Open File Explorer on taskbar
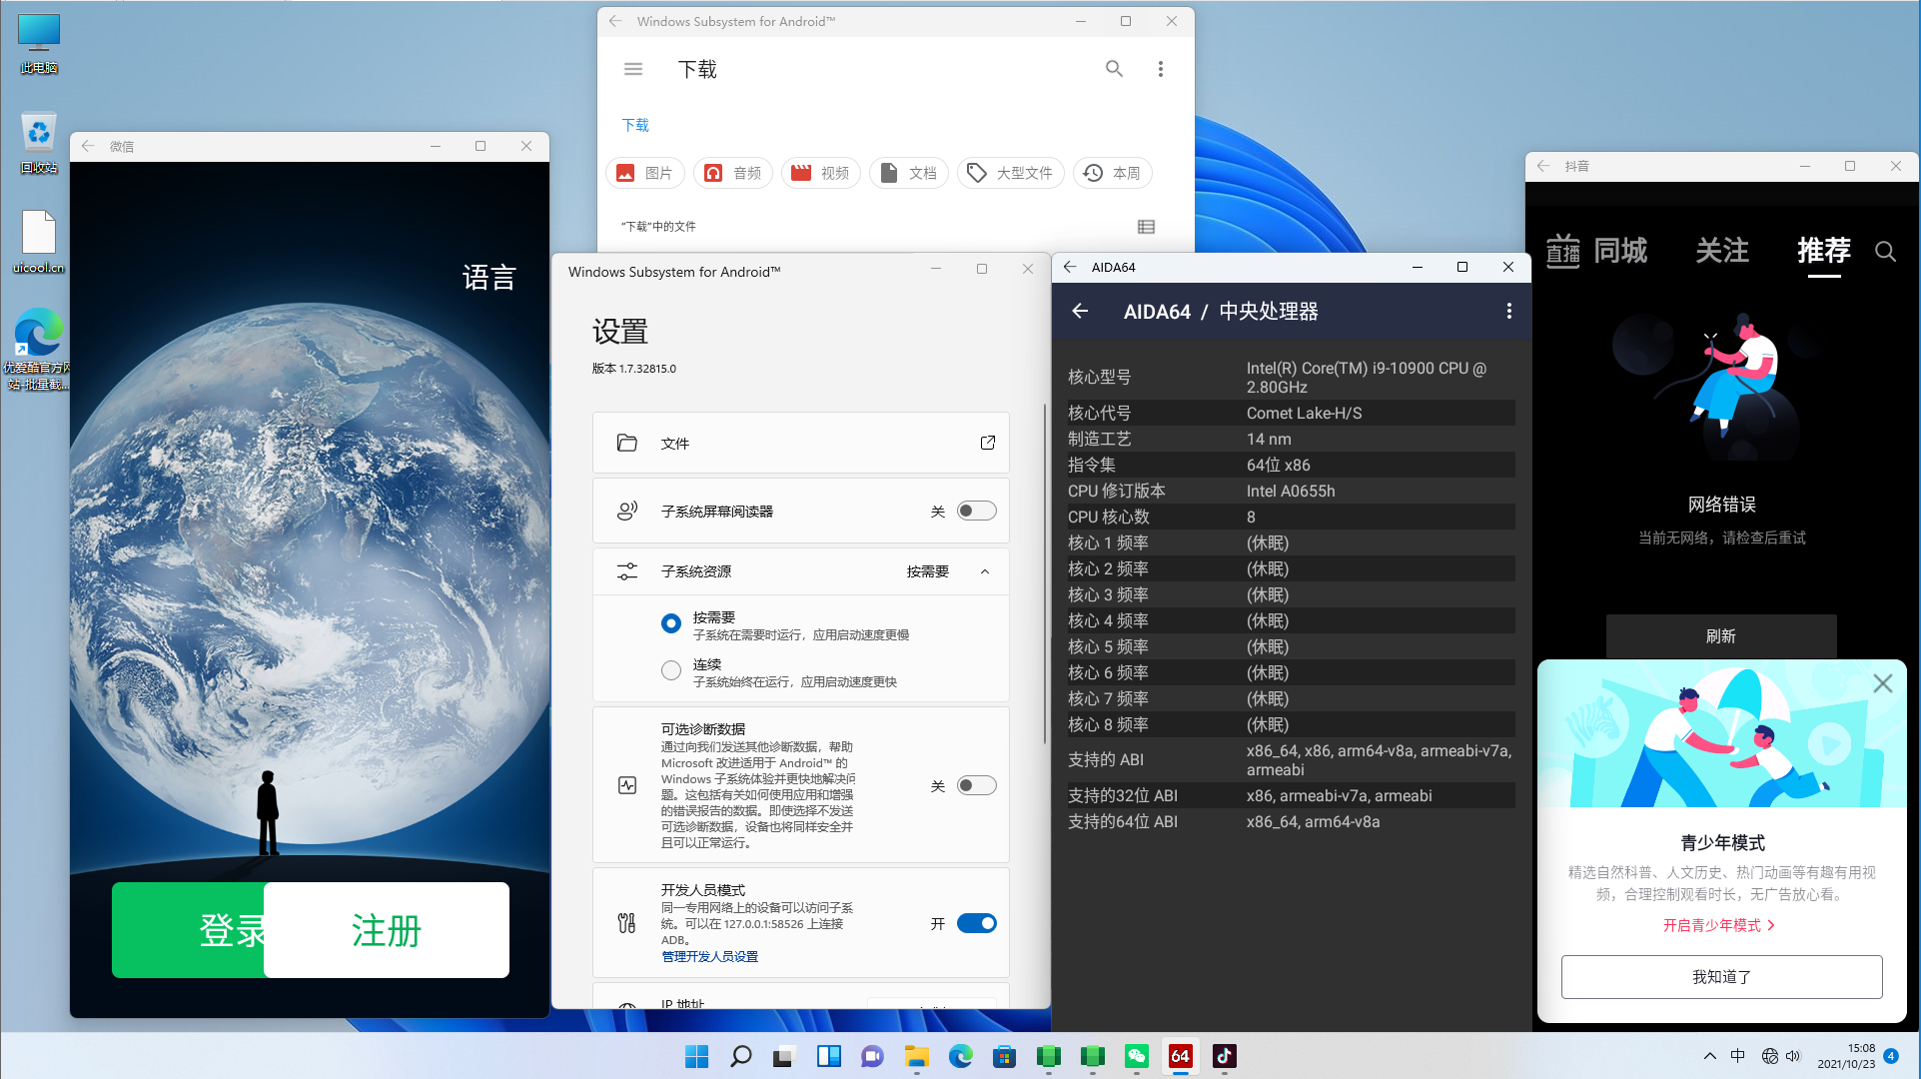Viewport: 1921px width, 1079px height. point(916,1056)
